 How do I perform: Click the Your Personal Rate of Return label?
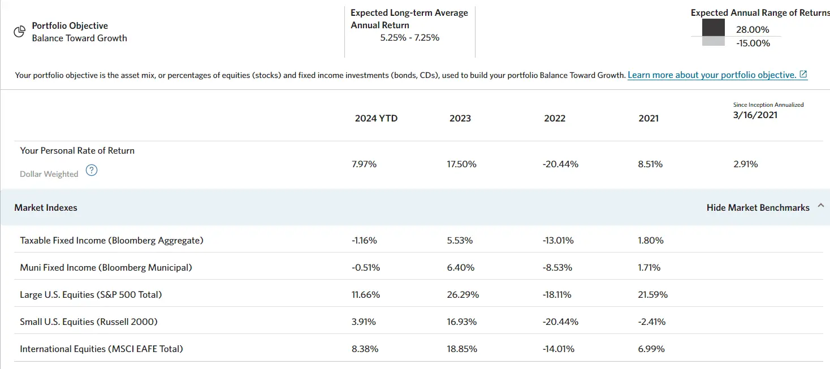point(77,150)
